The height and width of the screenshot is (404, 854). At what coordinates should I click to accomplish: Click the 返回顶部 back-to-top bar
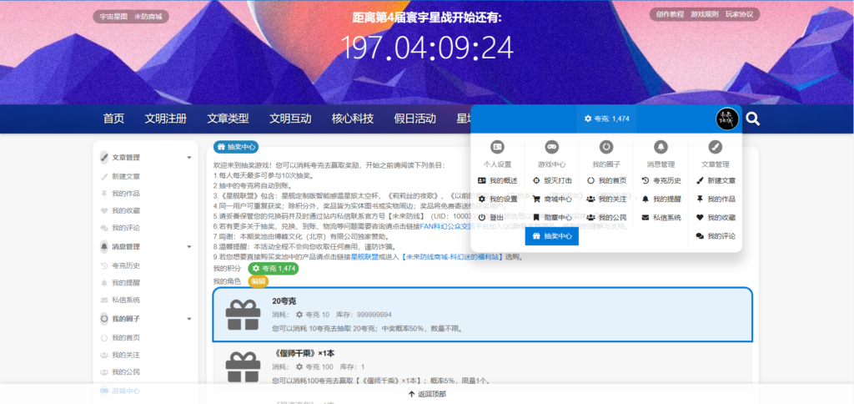427,394
